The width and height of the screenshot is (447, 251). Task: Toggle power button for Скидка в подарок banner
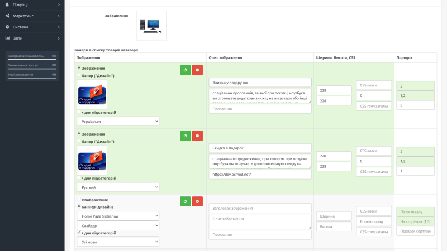pyautogui.click(x=186, y=136)
